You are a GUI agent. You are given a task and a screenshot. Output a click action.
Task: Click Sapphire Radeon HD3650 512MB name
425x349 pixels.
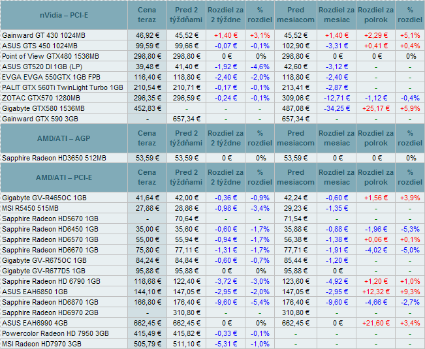click(54, 158)
